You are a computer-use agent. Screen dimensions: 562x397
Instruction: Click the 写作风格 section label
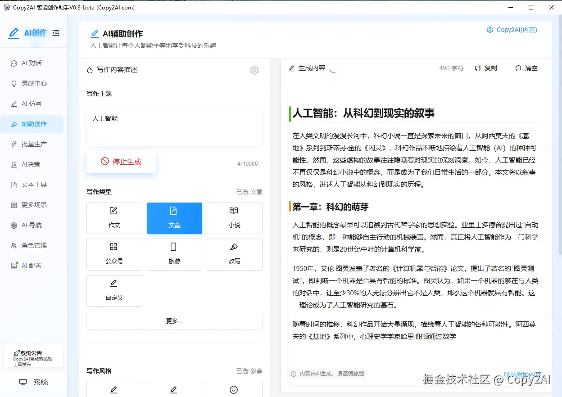pos(99,371)
